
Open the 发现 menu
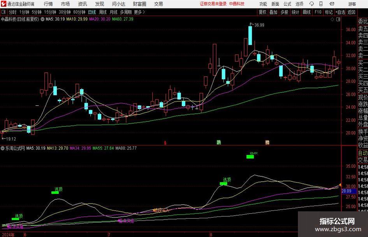(100, 4)
